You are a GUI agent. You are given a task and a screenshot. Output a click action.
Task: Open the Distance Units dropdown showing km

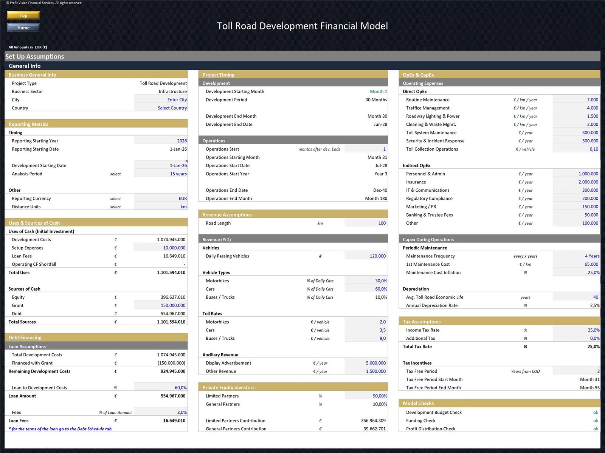tap(161, 207)
